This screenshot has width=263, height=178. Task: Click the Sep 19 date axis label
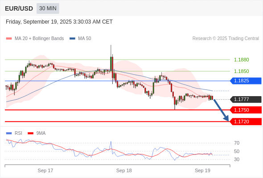[202, 170]
